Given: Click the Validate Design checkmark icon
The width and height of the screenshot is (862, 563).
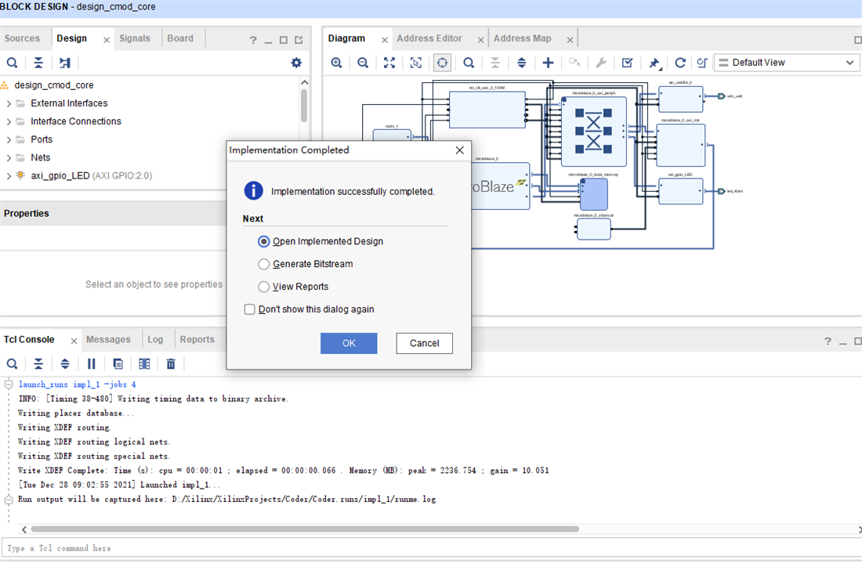Looking at the screenshot, I should (627, 63).
